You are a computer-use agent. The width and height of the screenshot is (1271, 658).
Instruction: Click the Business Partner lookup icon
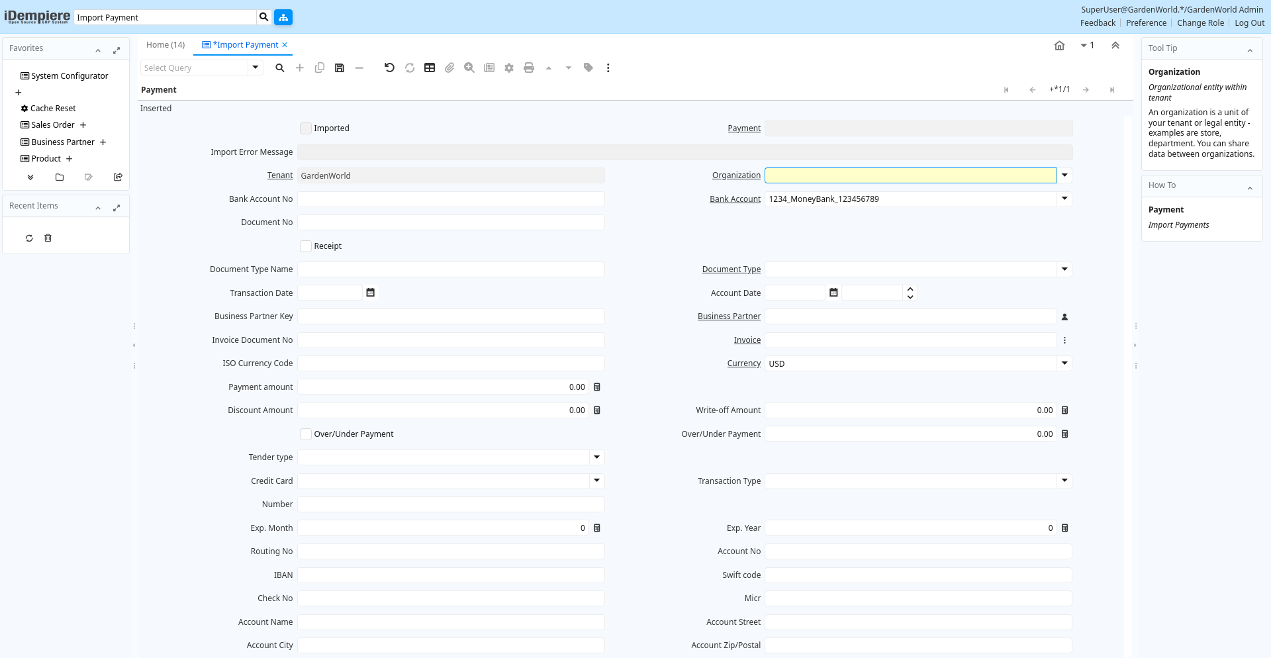[1064, 317]
